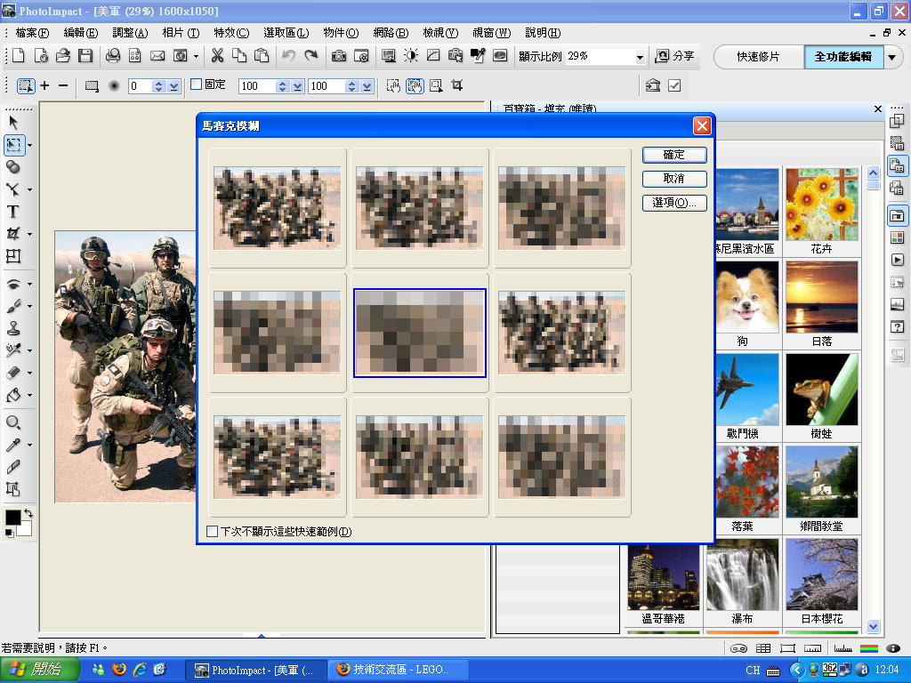Open the 選取區 menu

pos(286,33)
